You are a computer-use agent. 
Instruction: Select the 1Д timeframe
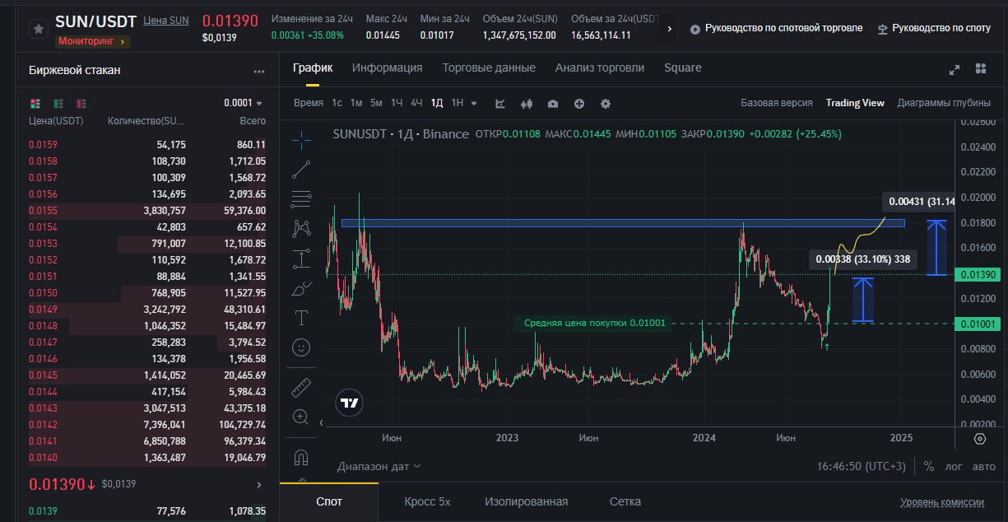437,103
